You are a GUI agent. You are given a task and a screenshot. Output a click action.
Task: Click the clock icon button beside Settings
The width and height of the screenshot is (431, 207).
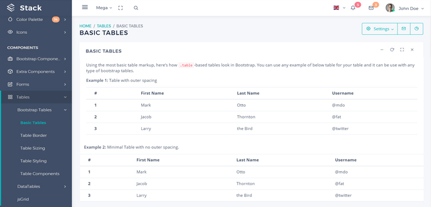pyautogui.click(x=417, y=29)
